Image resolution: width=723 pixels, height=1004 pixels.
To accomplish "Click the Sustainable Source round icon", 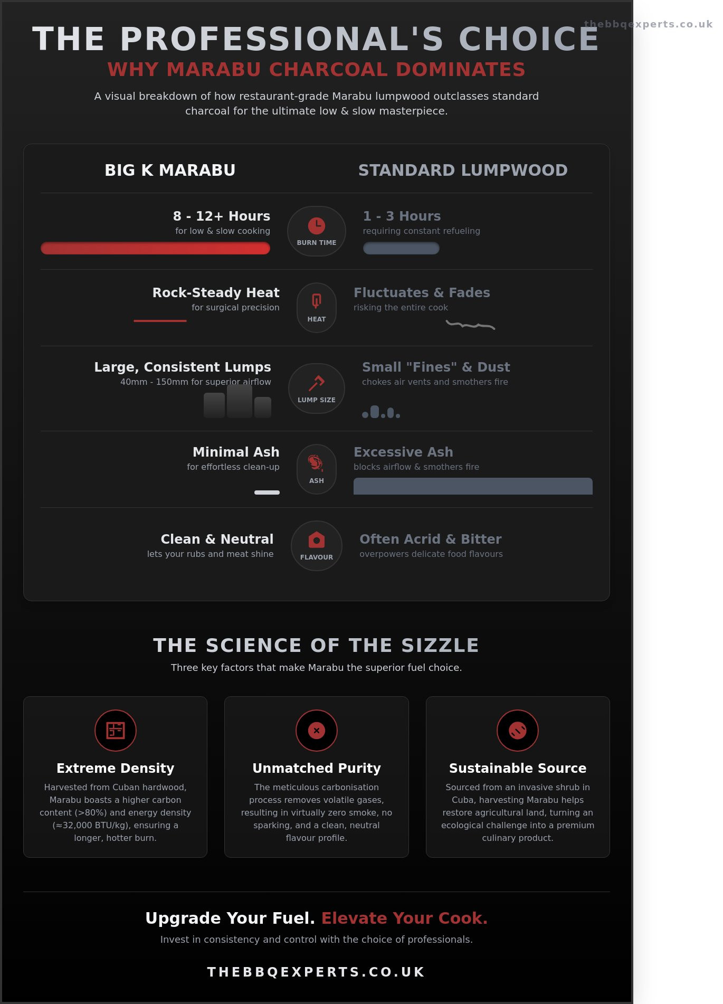I will (x=517, y=731).
